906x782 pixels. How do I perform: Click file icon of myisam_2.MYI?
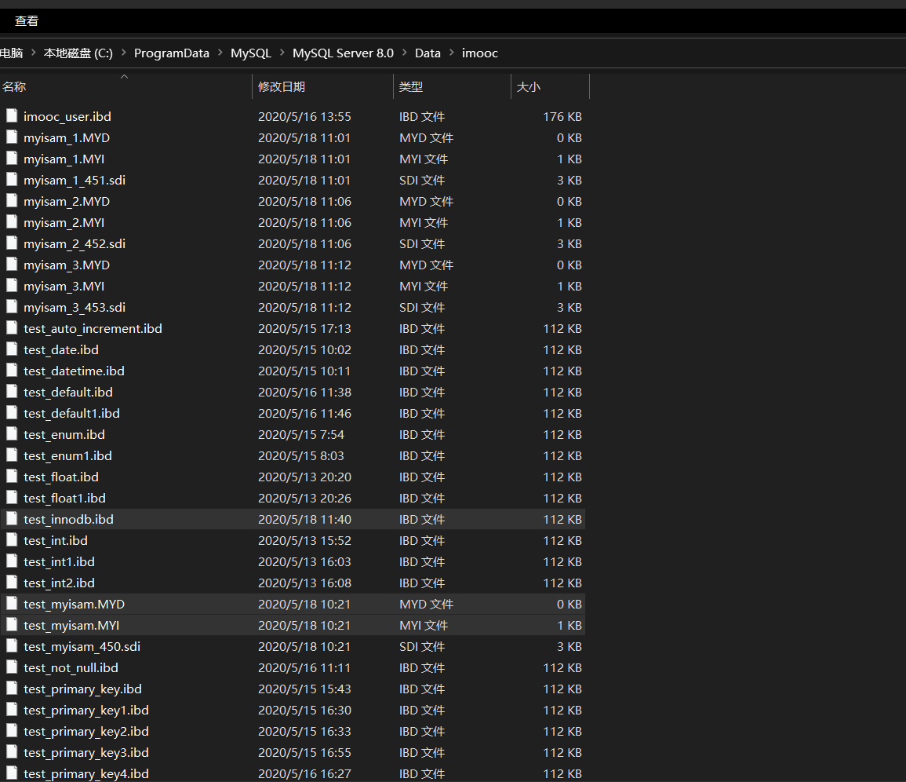(12, 222)
